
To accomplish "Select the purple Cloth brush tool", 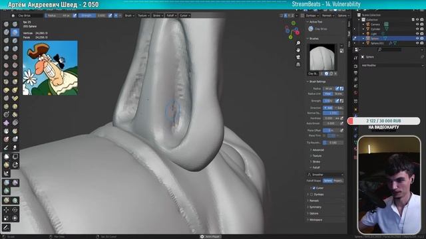I will pos(6,123).
